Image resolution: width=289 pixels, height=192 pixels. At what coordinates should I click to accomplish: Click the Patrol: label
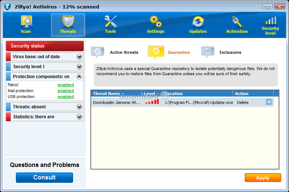click(x=13, y=85)
